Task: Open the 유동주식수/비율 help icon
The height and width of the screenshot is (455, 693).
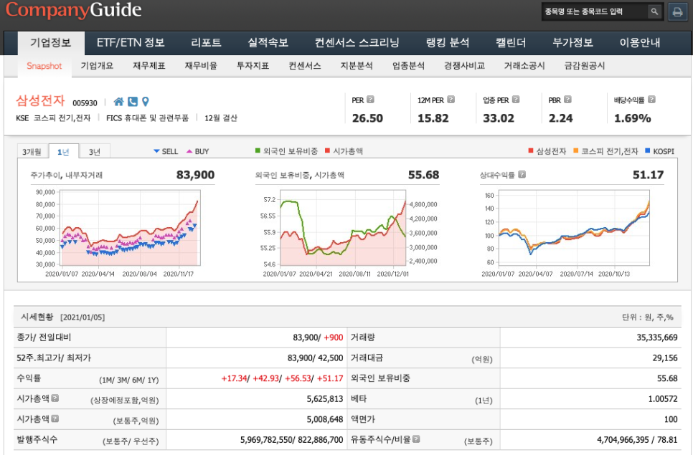Action: click(416, 439)
